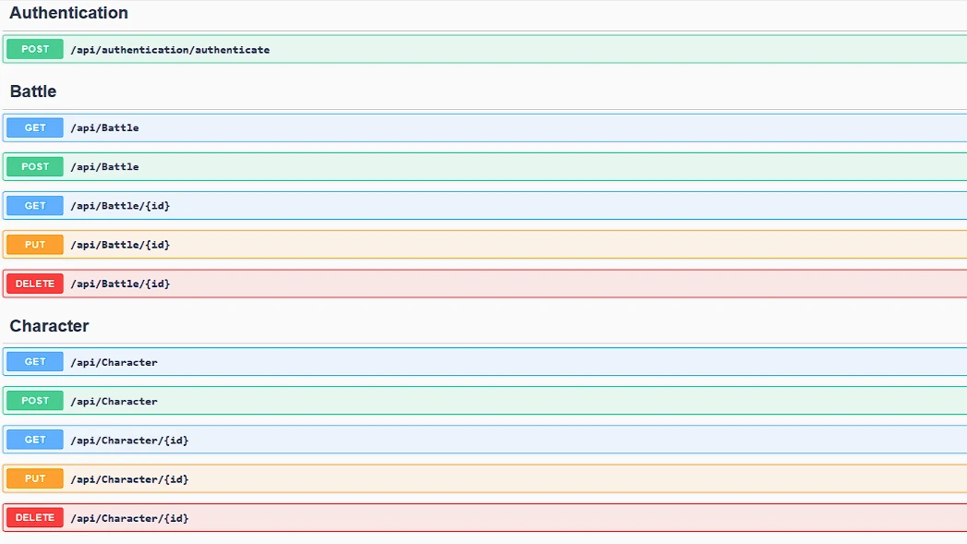The width and height of the screenshot is (967, 544).
Task: Click the POST badge for /api/Character
Action: point(35,401)
